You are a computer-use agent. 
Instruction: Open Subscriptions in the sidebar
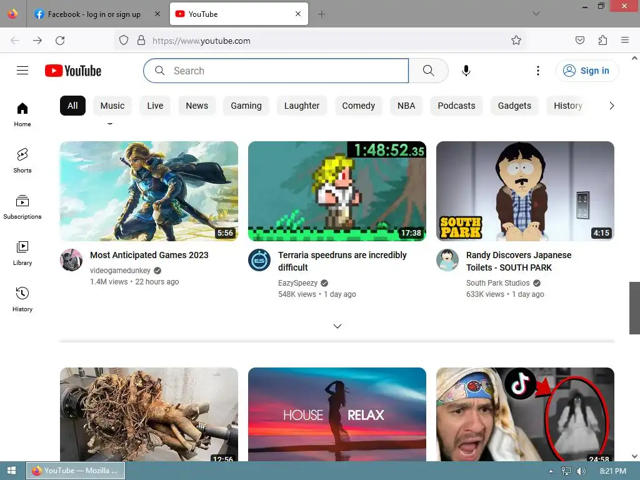pyautogui.click(x=22, y=207)
